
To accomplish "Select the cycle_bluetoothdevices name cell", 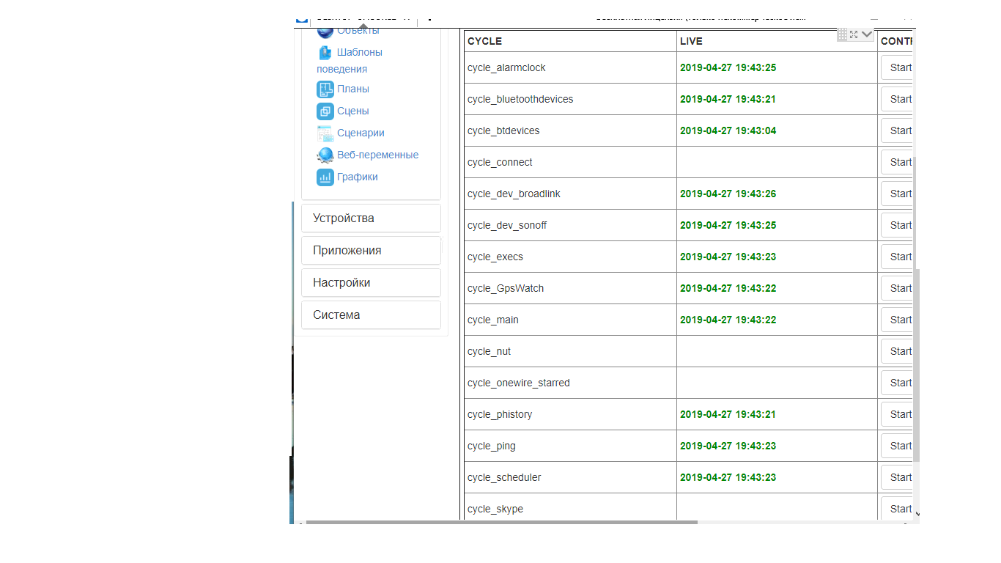I will 570,99.
